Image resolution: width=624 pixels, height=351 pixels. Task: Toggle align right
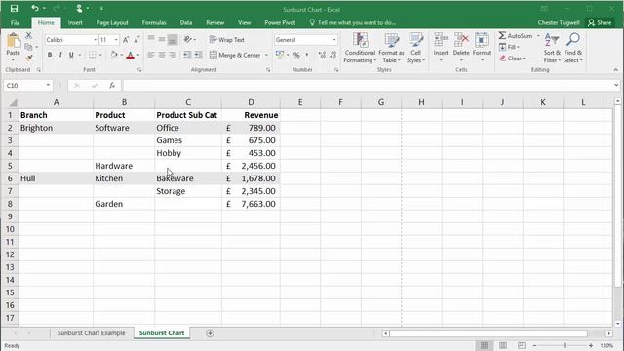173,55
